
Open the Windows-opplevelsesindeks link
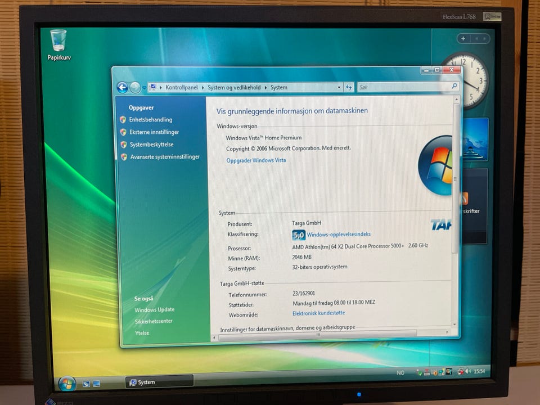pyautogui.click(x=339, y=234)
